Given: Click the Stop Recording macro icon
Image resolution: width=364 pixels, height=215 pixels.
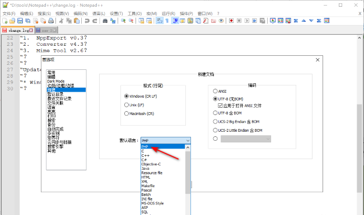Looking at the screenshot, I should click(x=239, y=21).
